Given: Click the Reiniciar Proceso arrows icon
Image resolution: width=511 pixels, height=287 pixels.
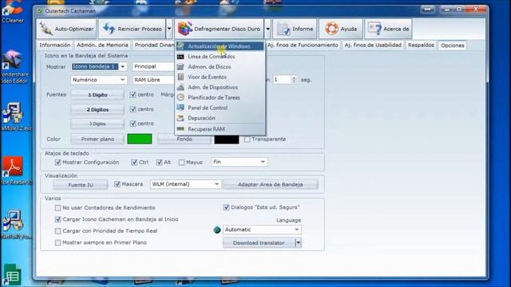Looking at the screenshot, I should tap(109, 29).
